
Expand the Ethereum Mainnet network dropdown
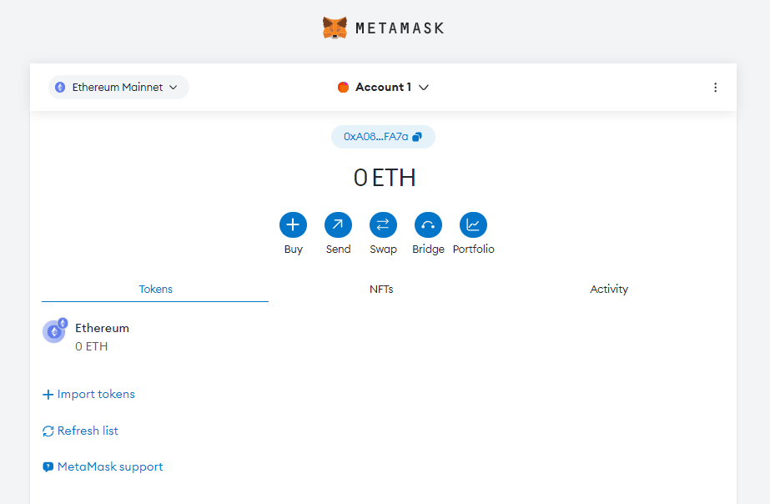pyautogui.click(x=118, y=88)
